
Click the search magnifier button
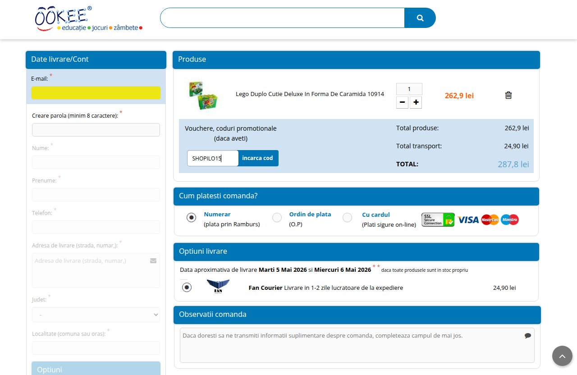pyautogui.click(x=420, y=18)
